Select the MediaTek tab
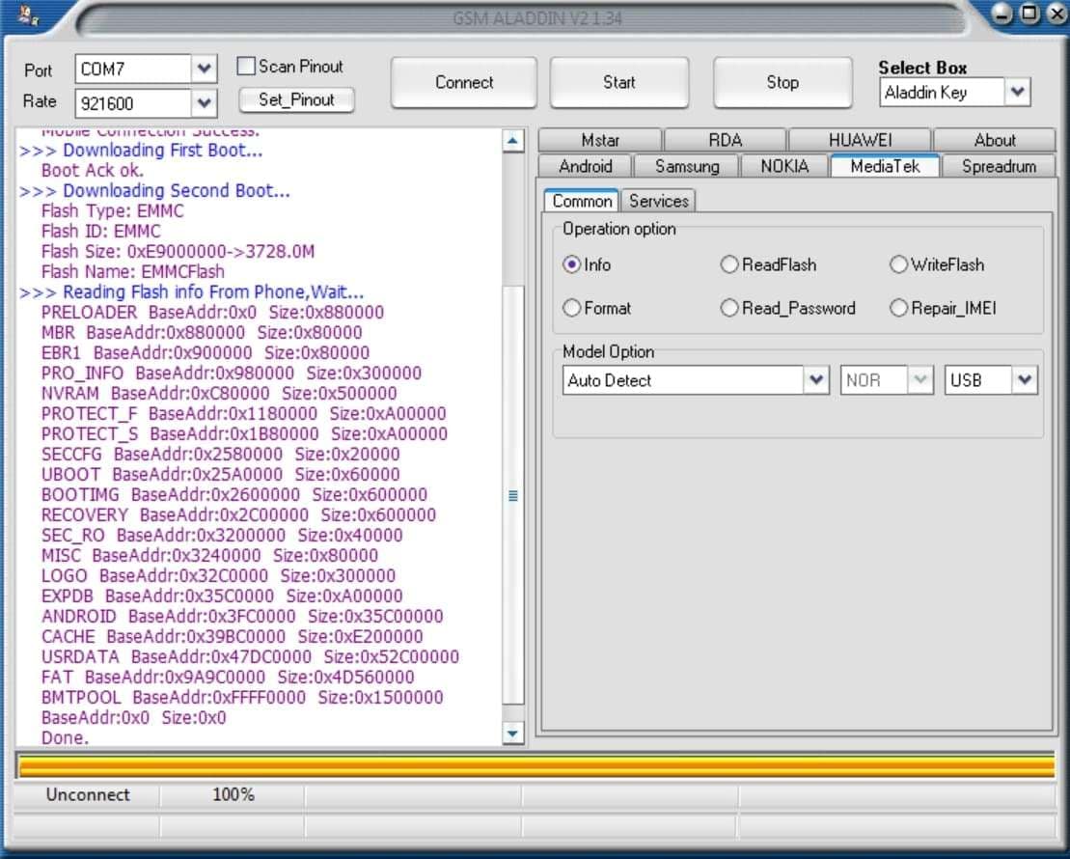 coord(885,166)
